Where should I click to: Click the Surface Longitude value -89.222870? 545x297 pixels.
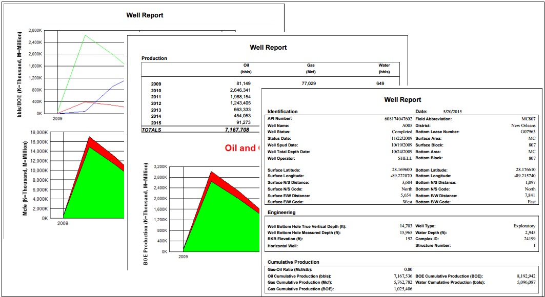click(x=401, y=176)
